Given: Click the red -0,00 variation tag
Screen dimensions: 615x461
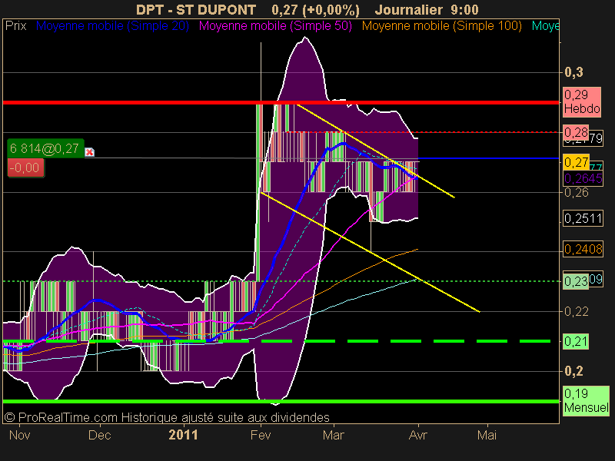Looking at the screenshot, I should [x=26, y=167].
